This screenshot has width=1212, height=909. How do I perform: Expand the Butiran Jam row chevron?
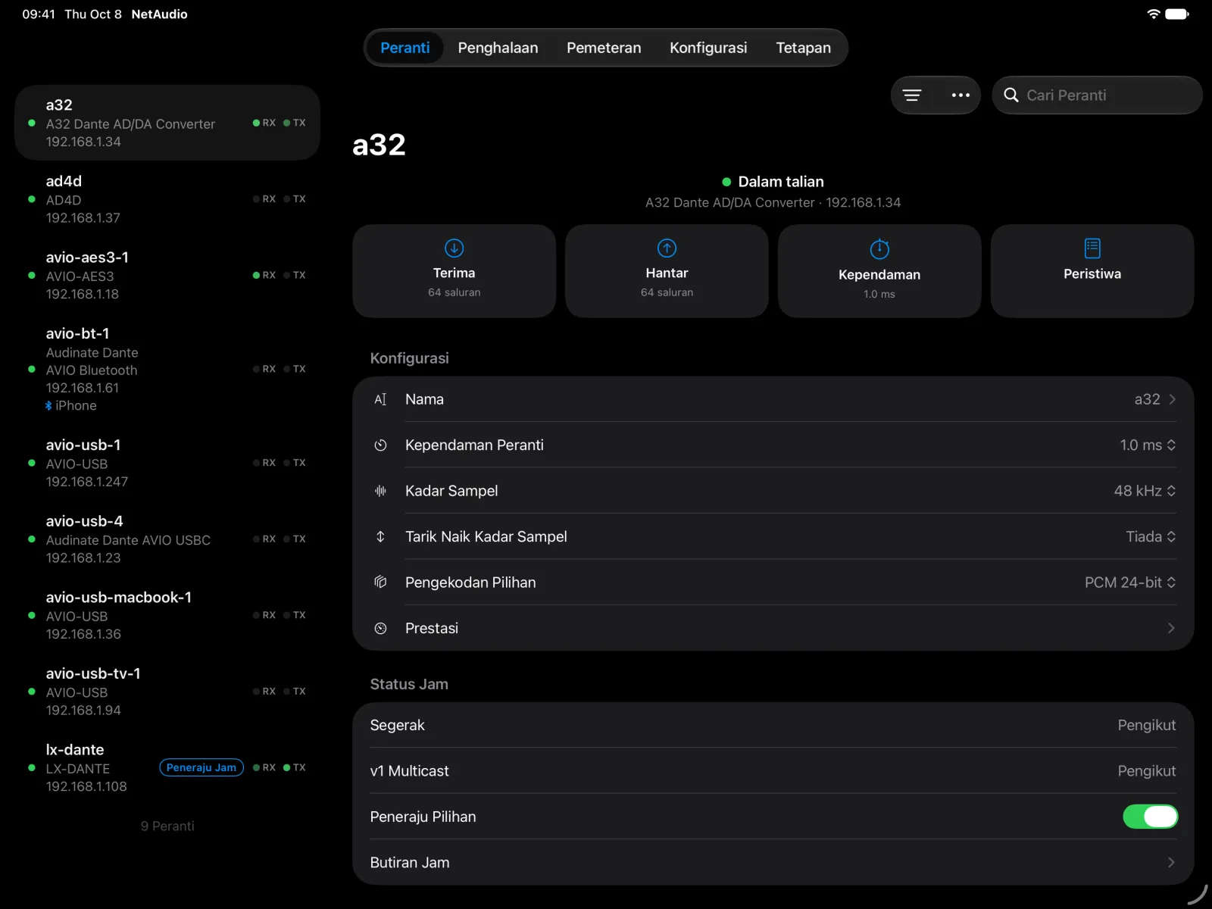[x=1171, y=863]
